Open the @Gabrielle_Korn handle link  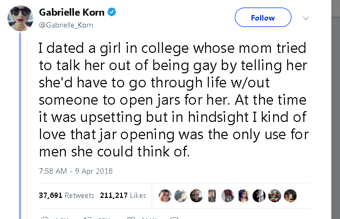64,24
